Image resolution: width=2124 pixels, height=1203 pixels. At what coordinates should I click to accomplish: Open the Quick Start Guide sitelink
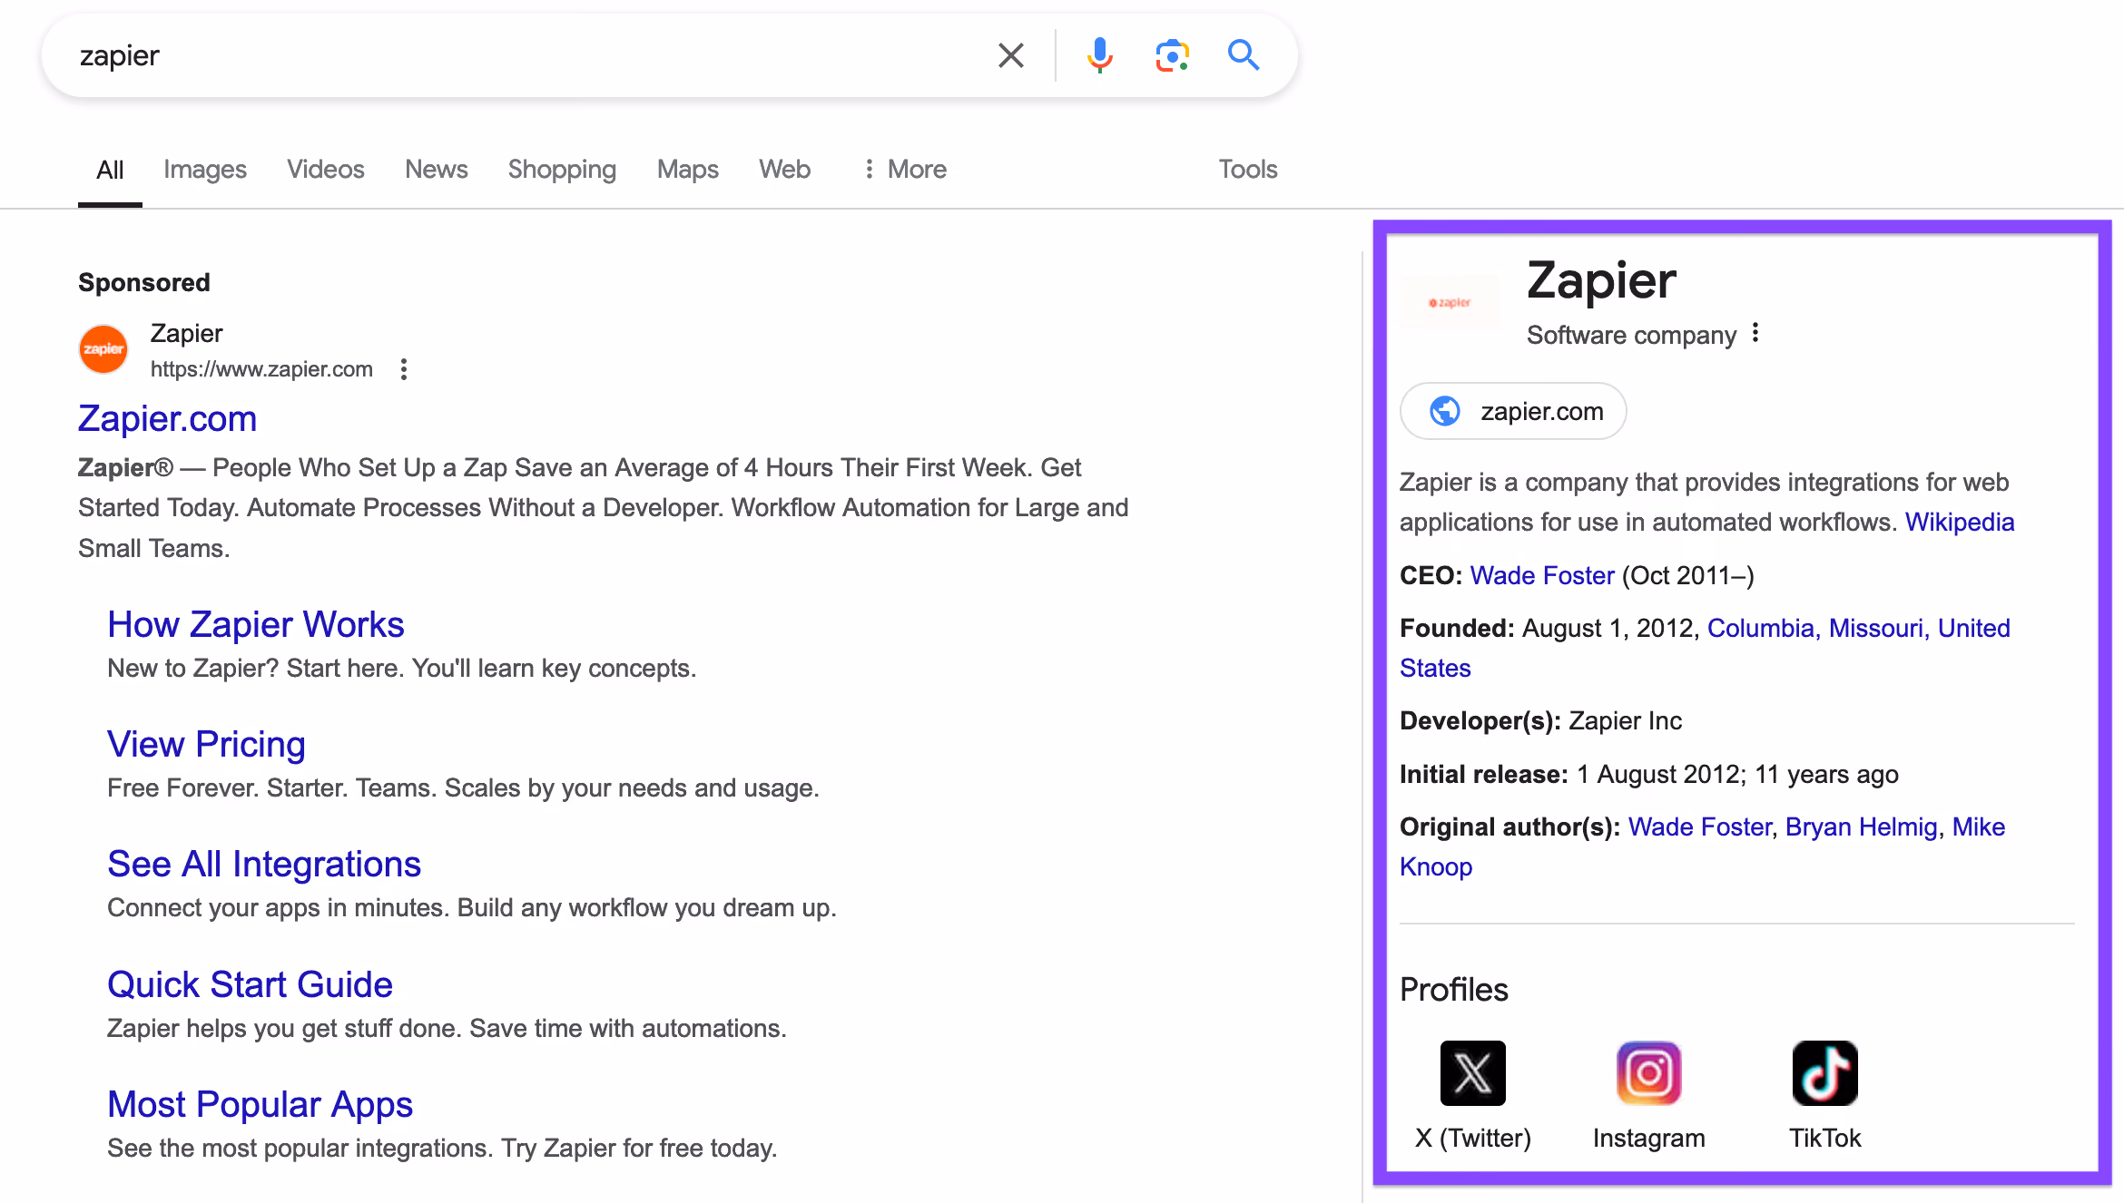click(x=250, y=985)
